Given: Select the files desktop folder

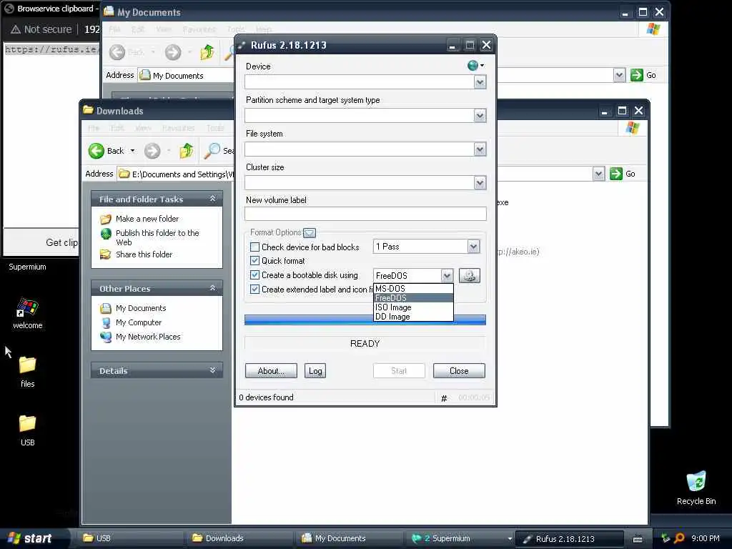Looking at the screenshot, I should (28, 372).
